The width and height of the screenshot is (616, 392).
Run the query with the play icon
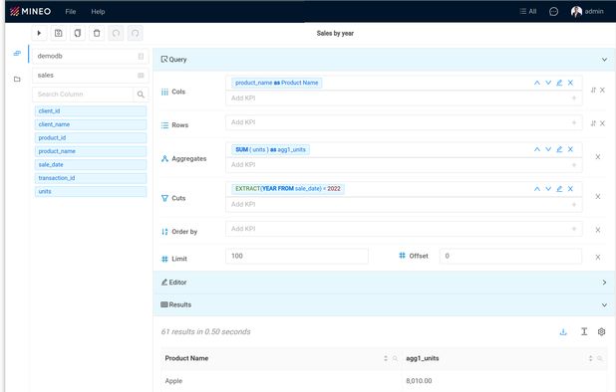pyautogui.click(x=39, y=33)
